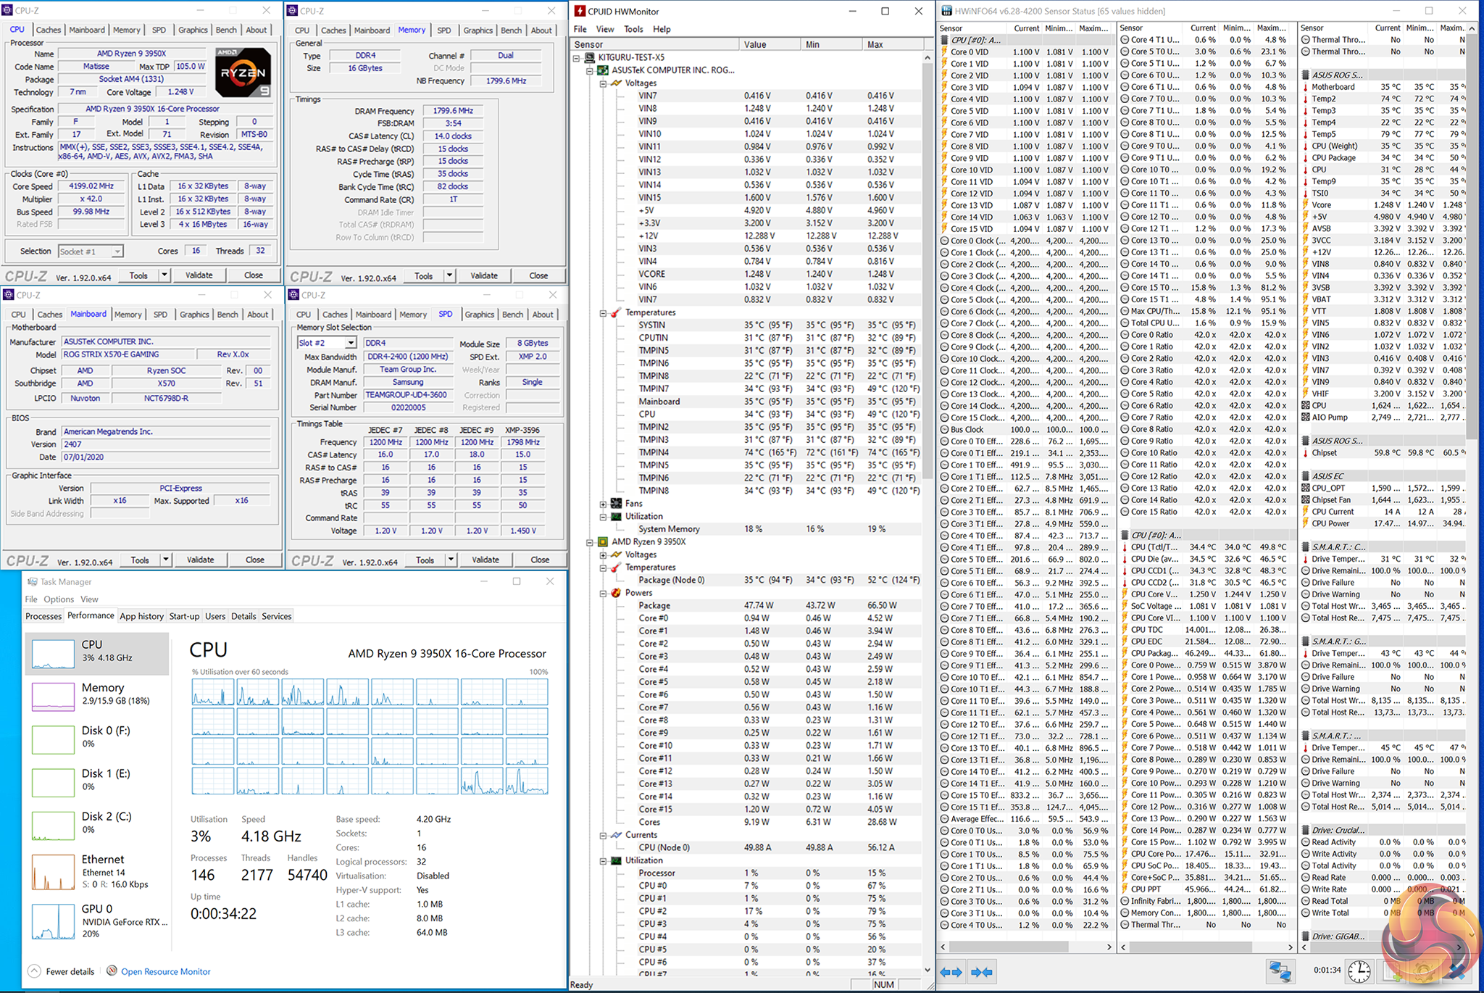Screen dimensions: 1484x993
Task: Click Open Resource Monitor link
Action: [166, 971]
